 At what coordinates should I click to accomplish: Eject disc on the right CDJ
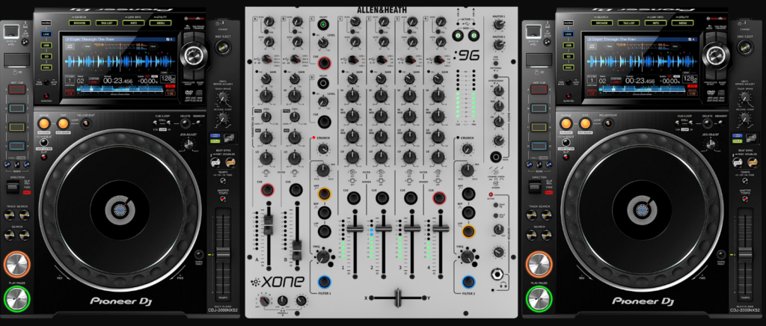coord(744,48)
